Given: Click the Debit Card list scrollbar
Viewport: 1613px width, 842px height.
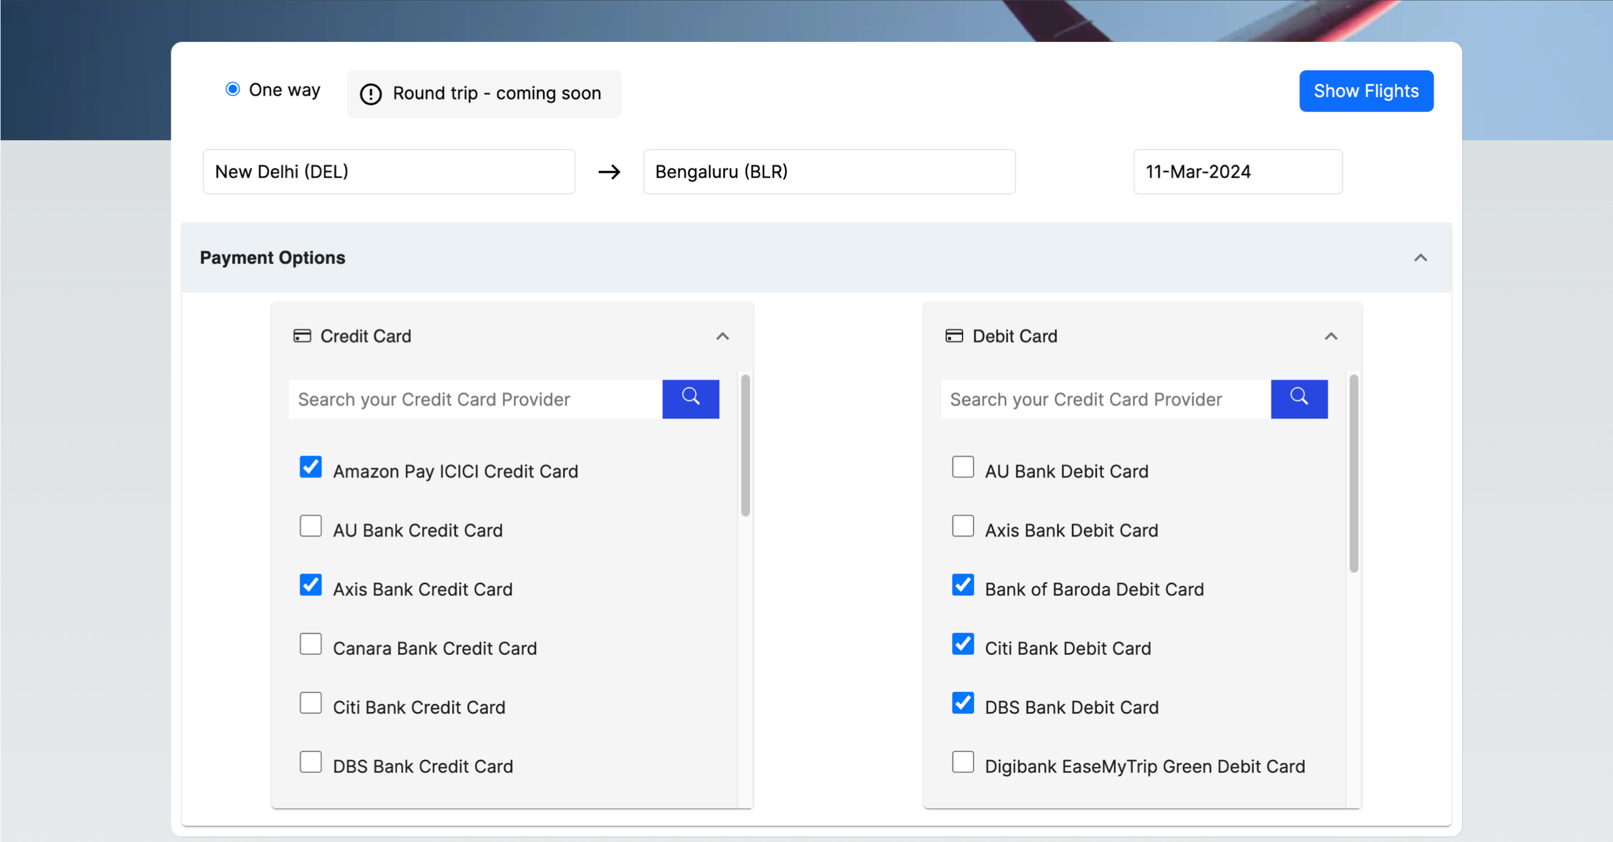Looking at the screenshot, I should pos(1353,473).
